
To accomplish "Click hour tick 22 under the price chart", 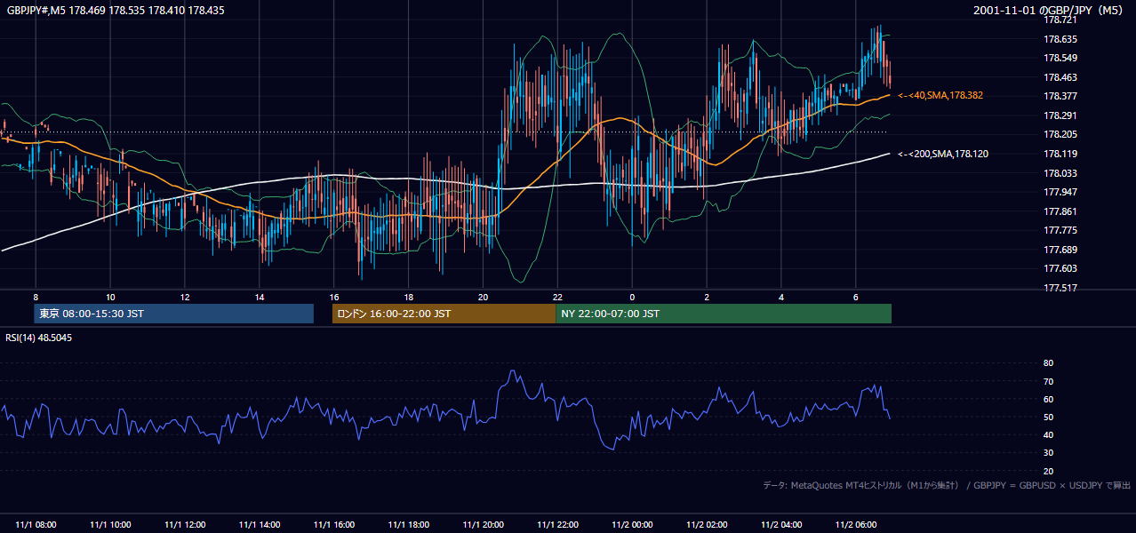I will (557, 297).
